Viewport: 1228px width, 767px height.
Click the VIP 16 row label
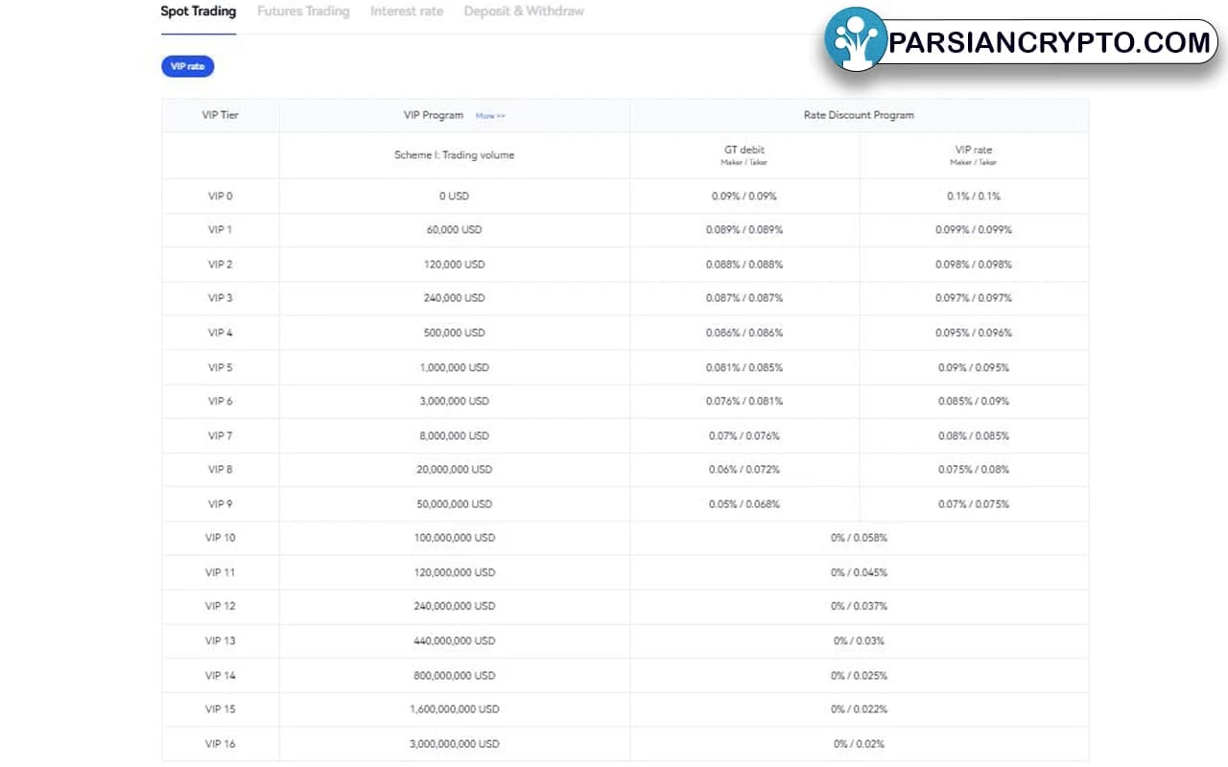point(221,744)
